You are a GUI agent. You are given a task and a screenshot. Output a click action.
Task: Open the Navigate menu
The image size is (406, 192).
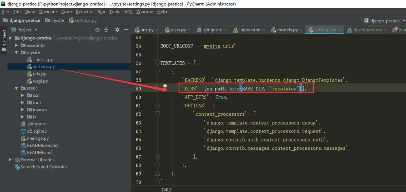click(48, 11)
